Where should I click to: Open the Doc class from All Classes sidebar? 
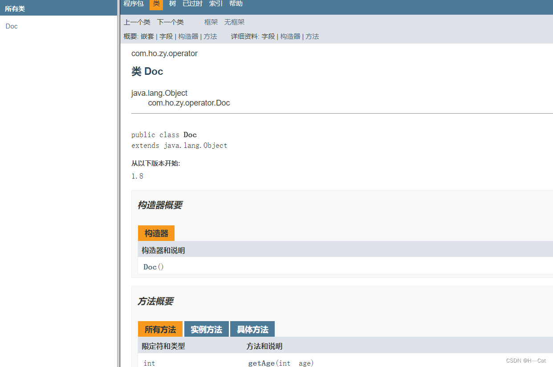[x=11, y=26]
